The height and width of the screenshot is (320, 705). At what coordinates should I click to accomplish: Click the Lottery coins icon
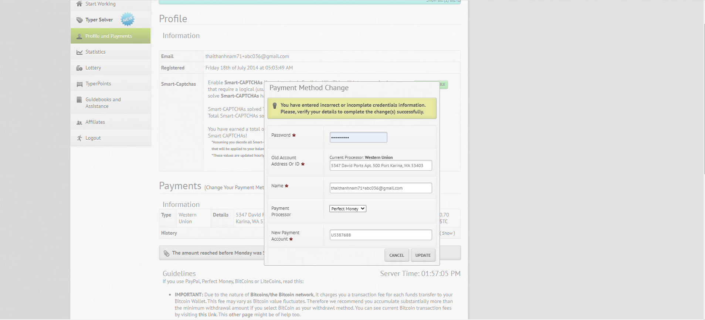point(79,68)
